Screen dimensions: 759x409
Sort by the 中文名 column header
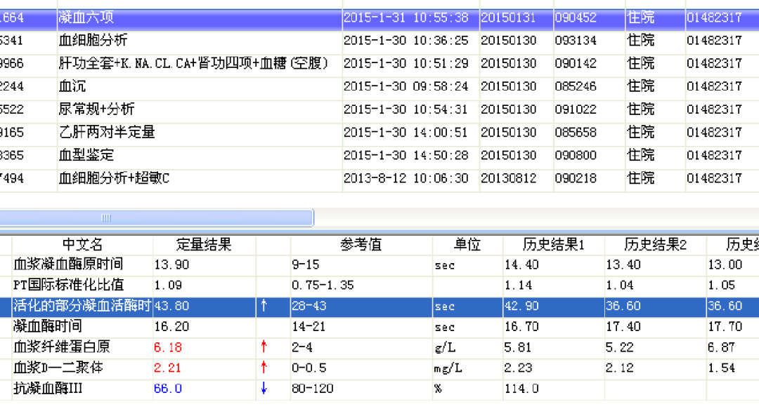(82, 245)
